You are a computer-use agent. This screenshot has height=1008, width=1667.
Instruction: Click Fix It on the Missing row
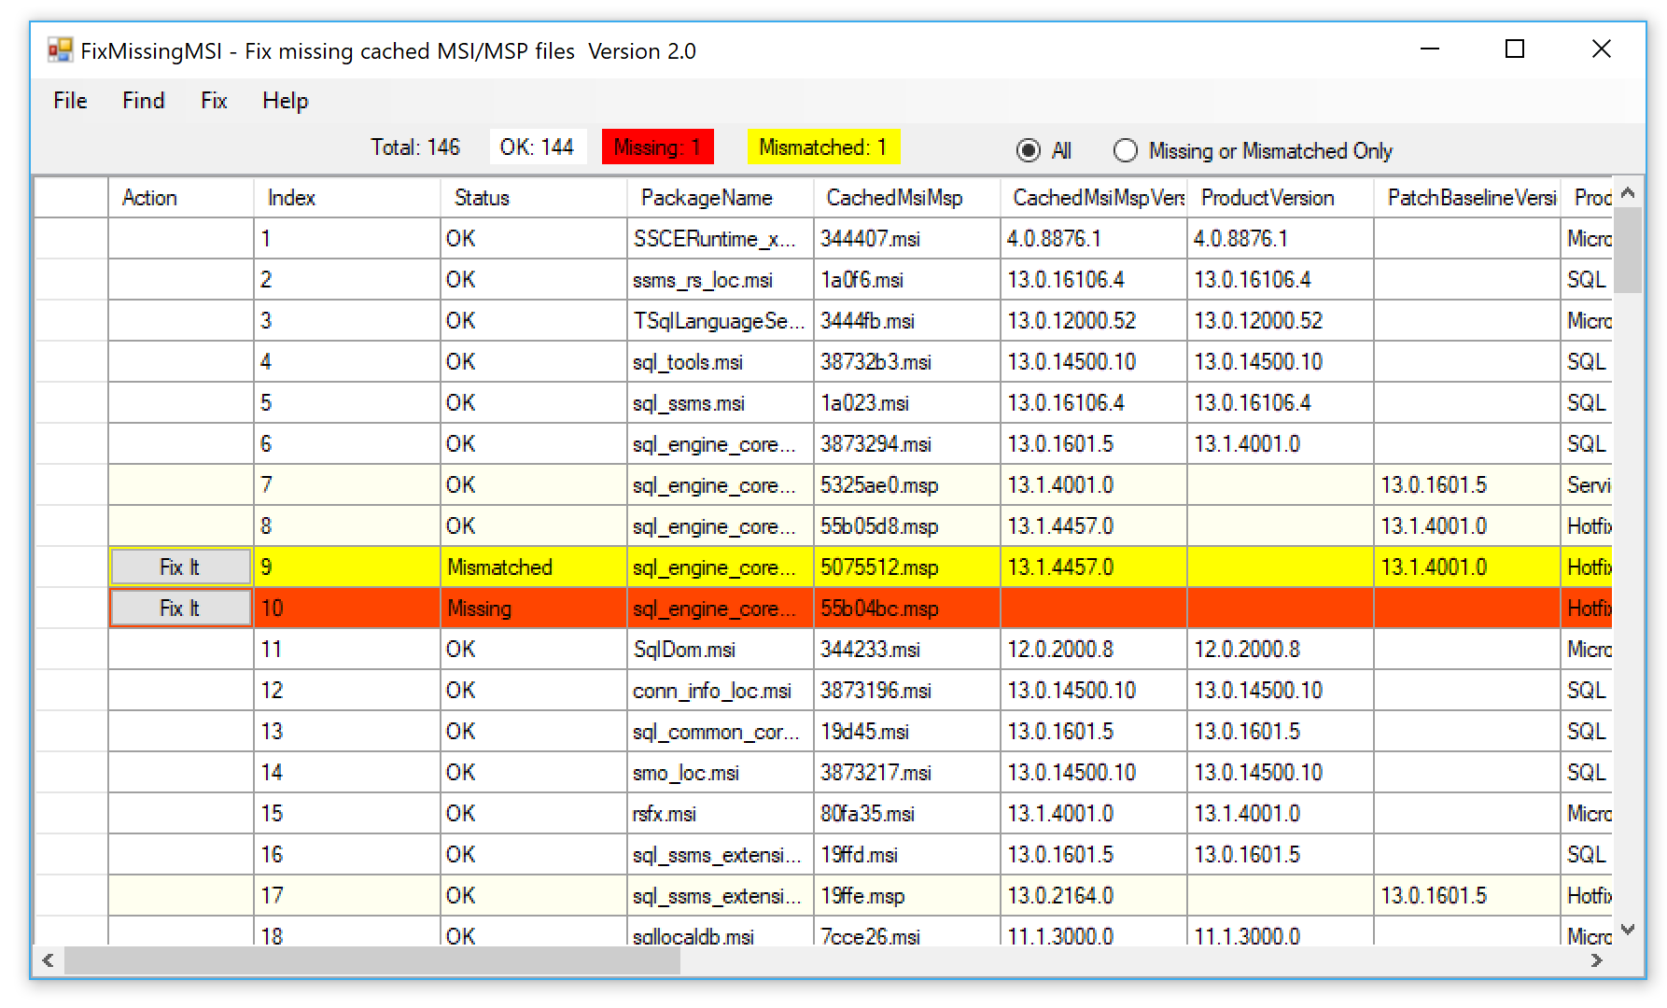tap(179, 608)
